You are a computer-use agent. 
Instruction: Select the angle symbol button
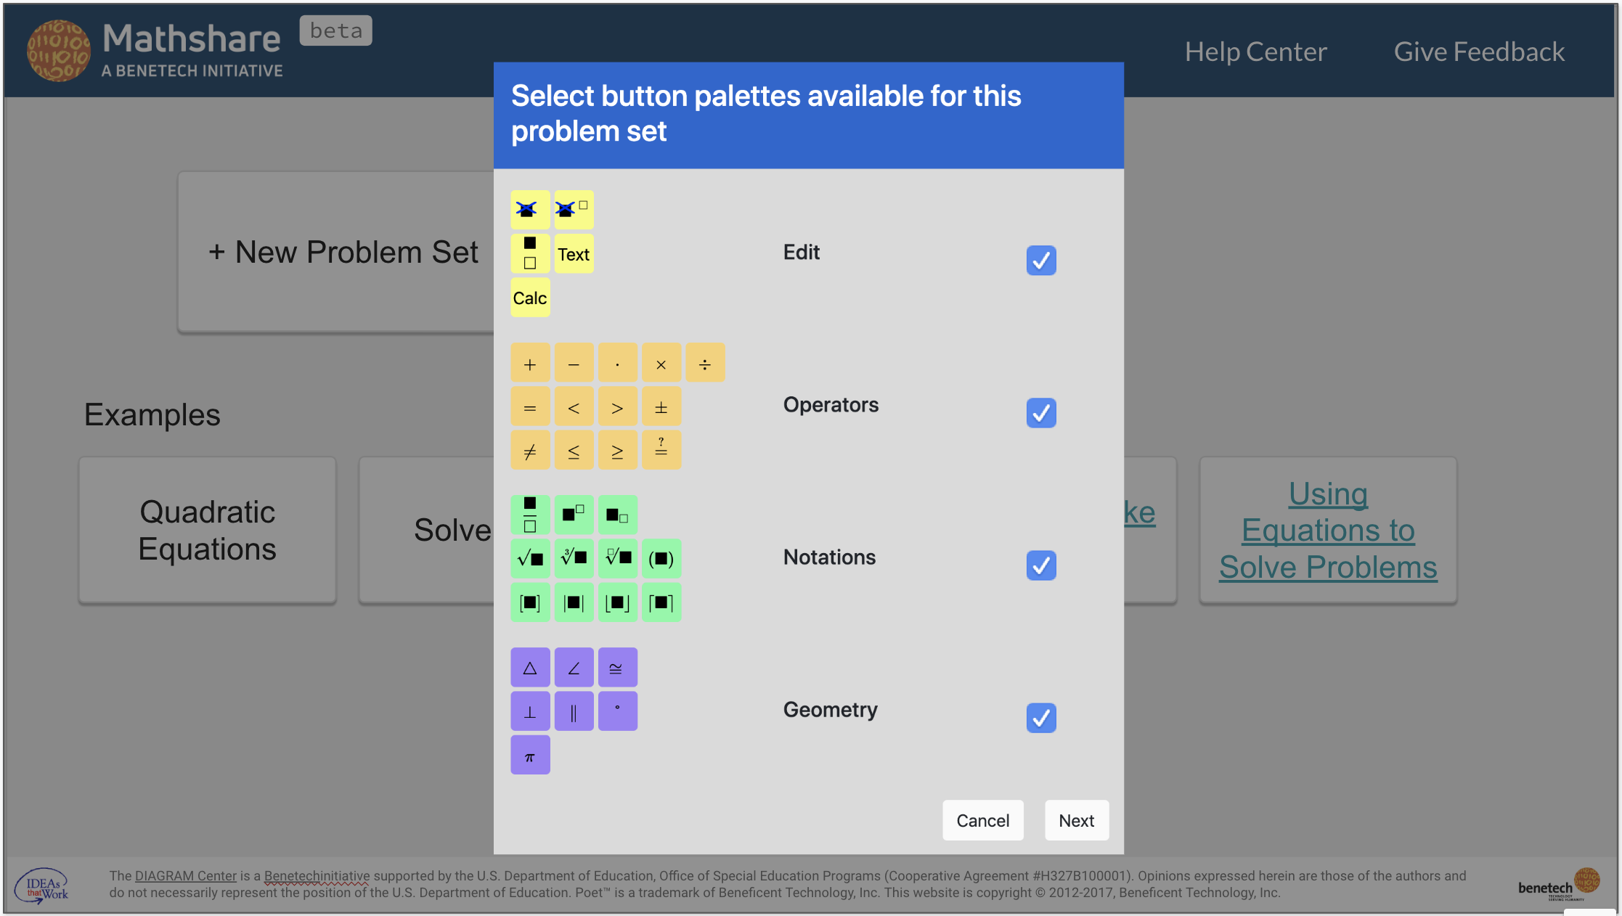[574, 666]
